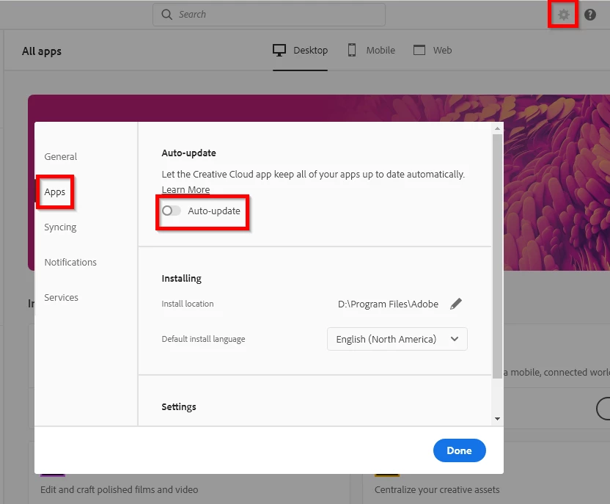Click the Desktop monitor icon
The image size is (610, 504).
(279, 50)
